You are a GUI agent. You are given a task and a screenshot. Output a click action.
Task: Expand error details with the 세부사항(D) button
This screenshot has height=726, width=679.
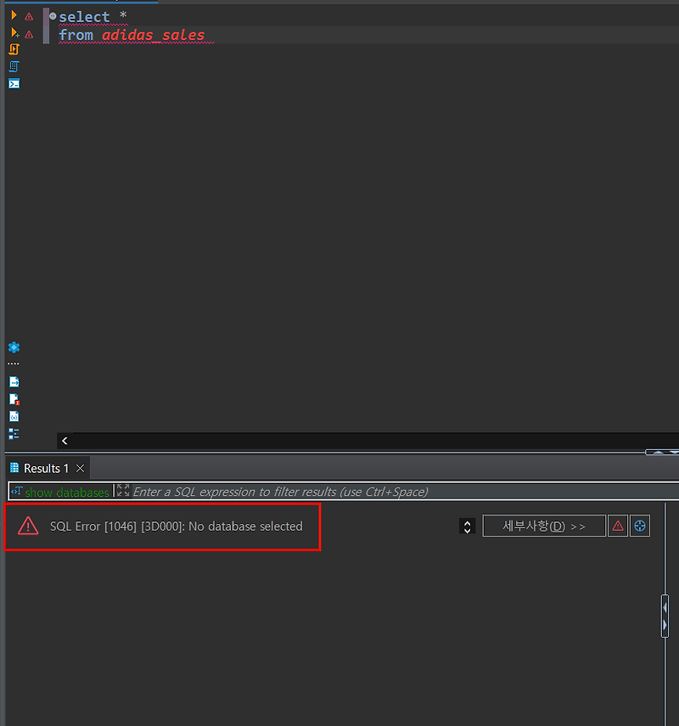point(544,526)
